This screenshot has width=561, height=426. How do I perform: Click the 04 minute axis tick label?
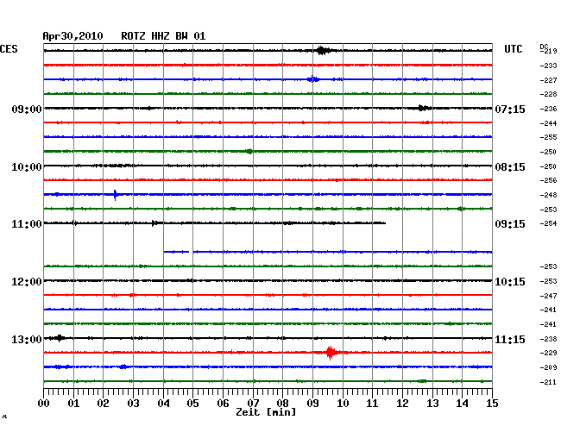pyautogui.click(x=163, y=403)
